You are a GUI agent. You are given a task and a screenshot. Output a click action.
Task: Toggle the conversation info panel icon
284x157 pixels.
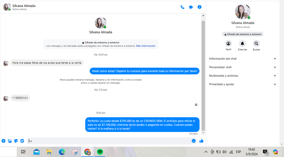pos(200,7)
